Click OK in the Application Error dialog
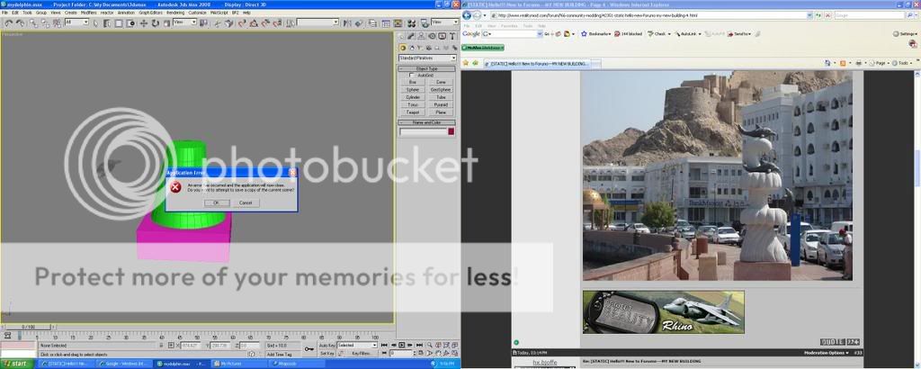The image size is (921, 369). point(215,202)
